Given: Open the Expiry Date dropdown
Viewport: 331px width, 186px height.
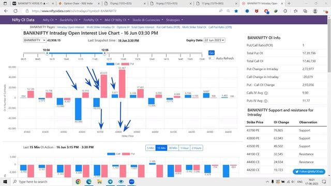Looking at the screenshot, I should click(214, 40).
